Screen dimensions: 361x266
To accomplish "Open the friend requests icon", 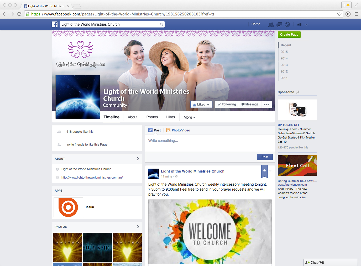I will coord(271,24).
